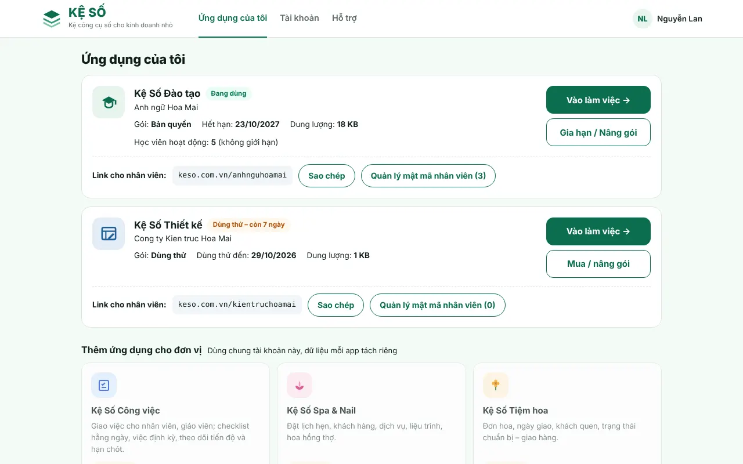The image size is (743, 464).
Task: Click the graduation cap icon for Kệ Số Đào tạo
Action: (109, 102)
